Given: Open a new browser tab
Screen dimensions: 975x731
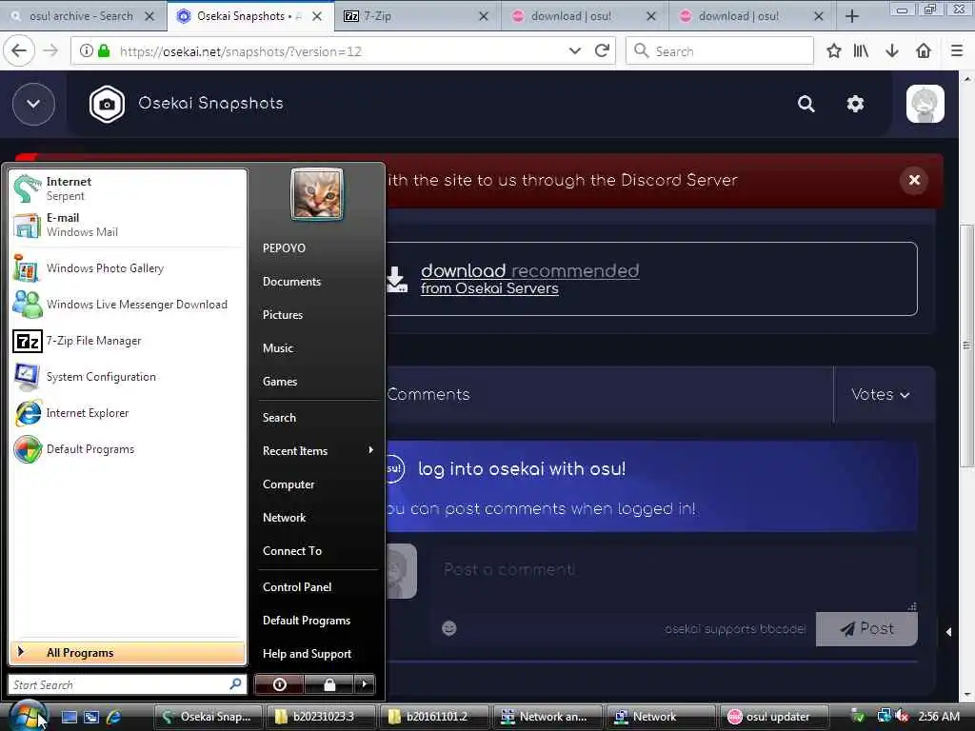Looking at the screenshot, I should (852, 16).
